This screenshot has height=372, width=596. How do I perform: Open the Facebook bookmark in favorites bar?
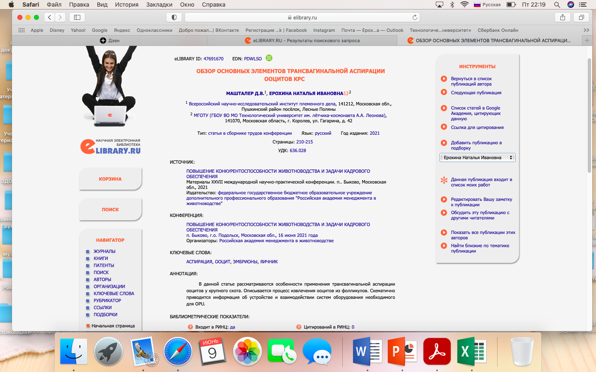[276, 30]
